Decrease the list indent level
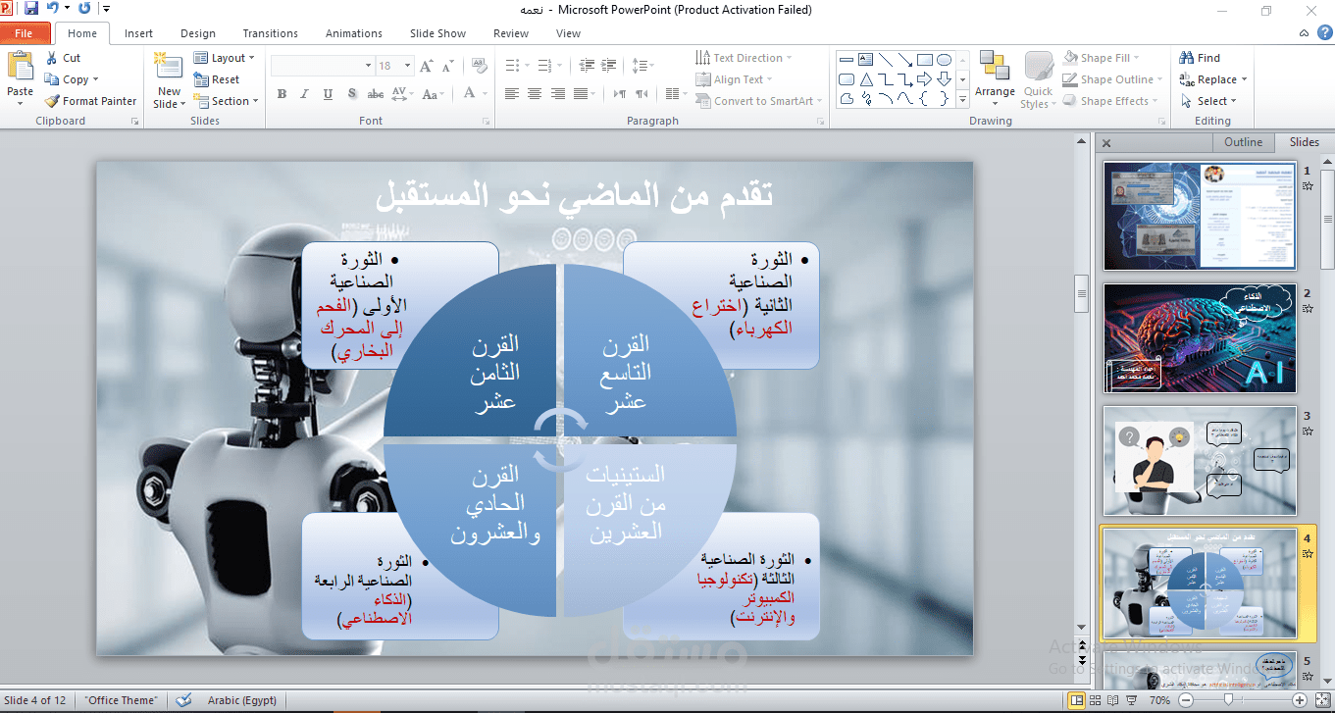This screenshot has width=1335, height=713. coord(587,66)
